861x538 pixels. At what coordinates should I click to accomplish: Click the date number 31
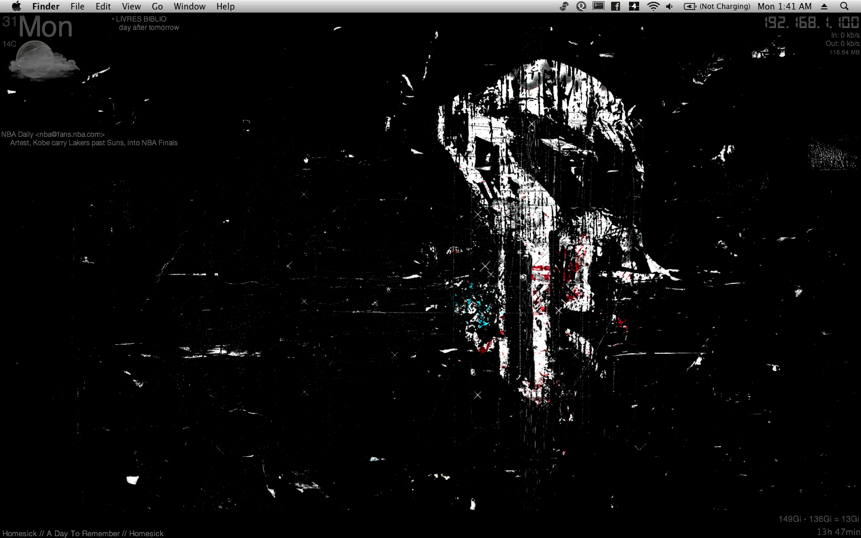[x=10, y=22]
